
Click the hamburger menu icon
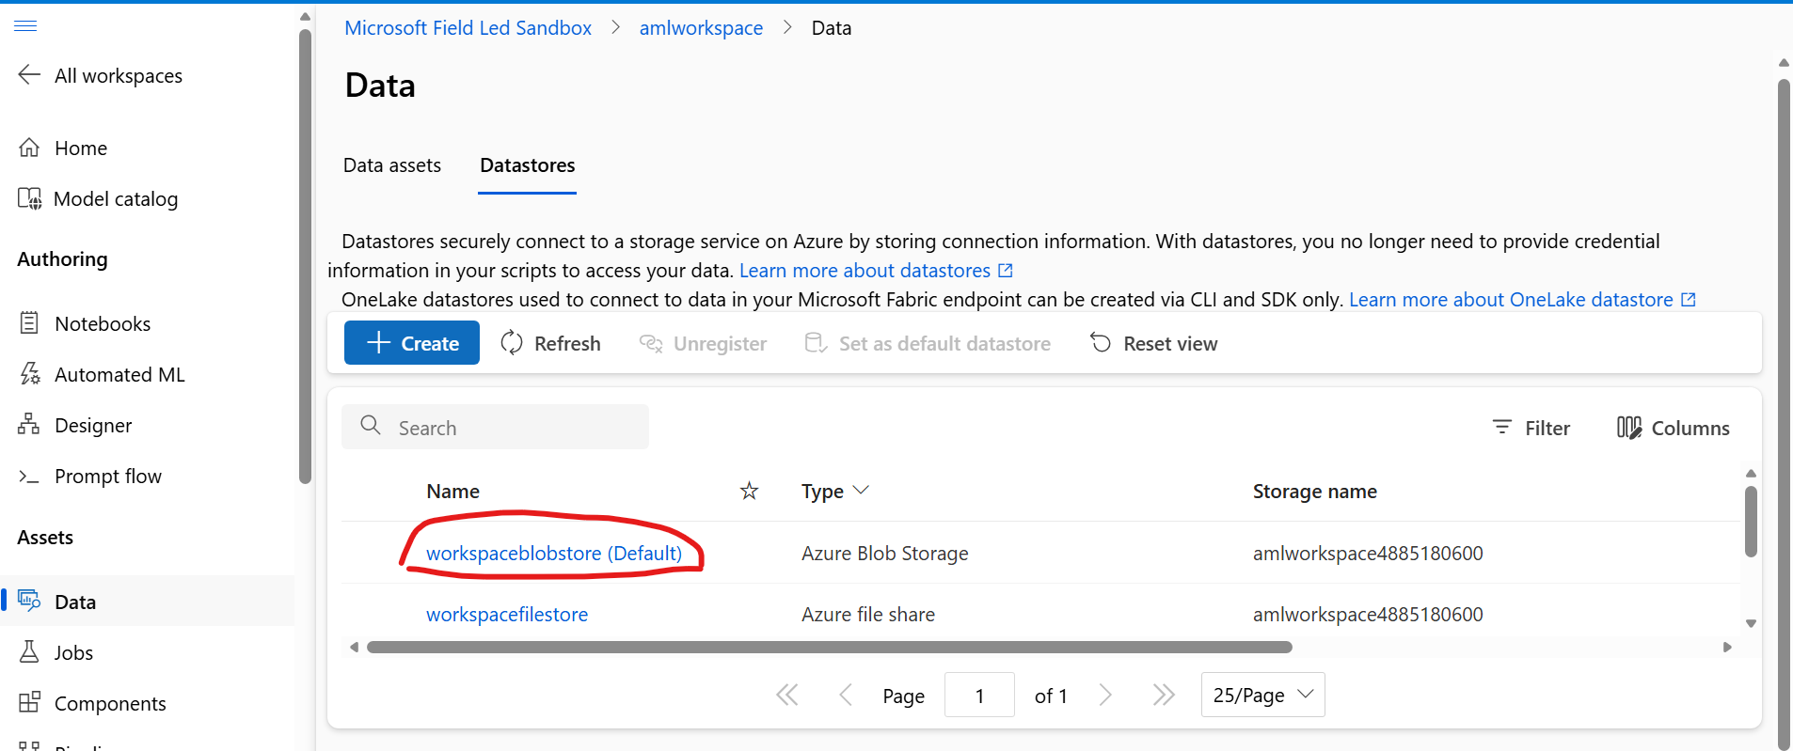click(25, 25)
